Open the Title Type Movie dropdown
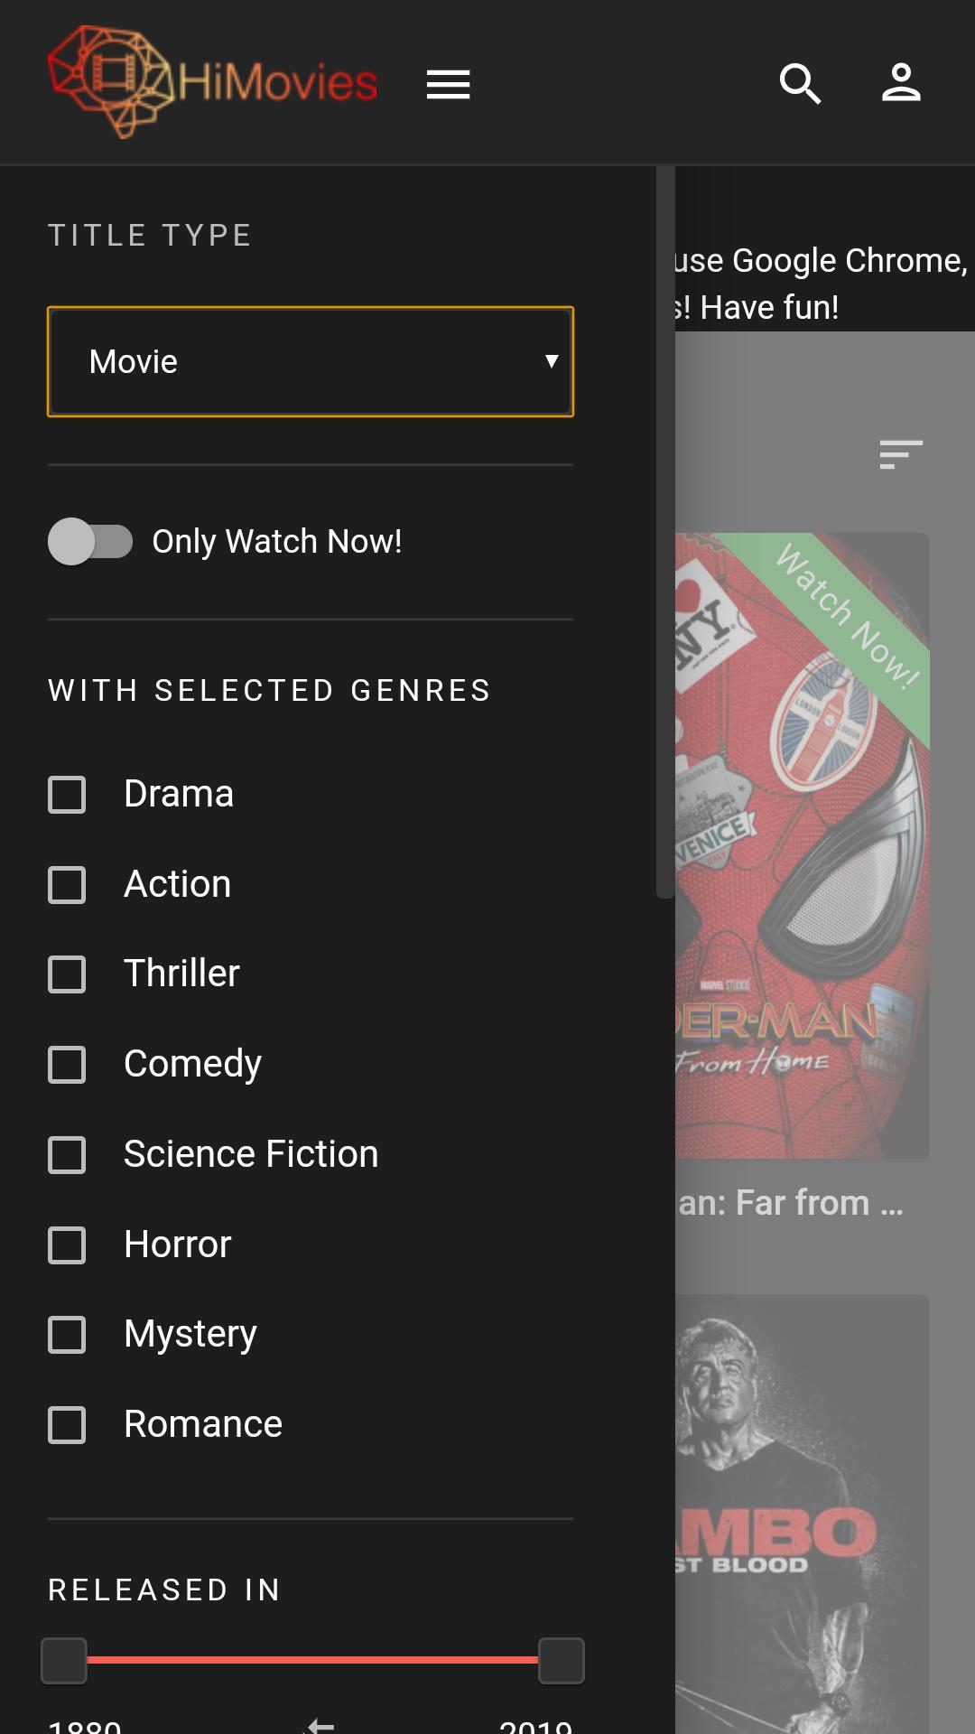The image size is (975, 1734). click(311, 361)
